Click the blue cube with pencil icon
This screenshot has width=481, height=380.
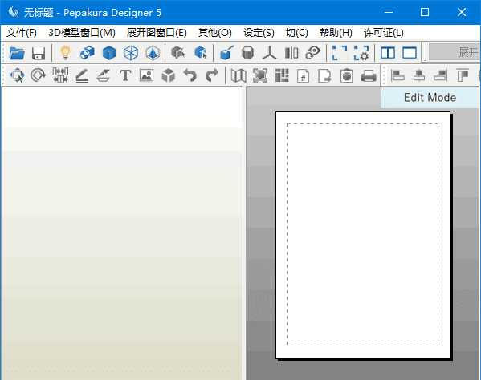pos(226,53)
